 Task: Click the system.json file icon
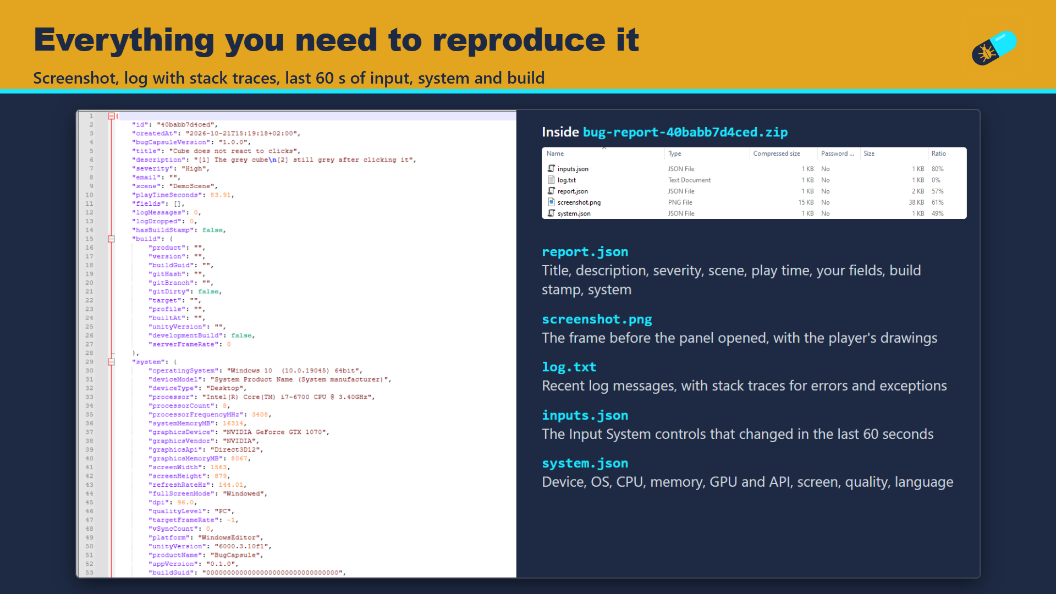(551, 213)
